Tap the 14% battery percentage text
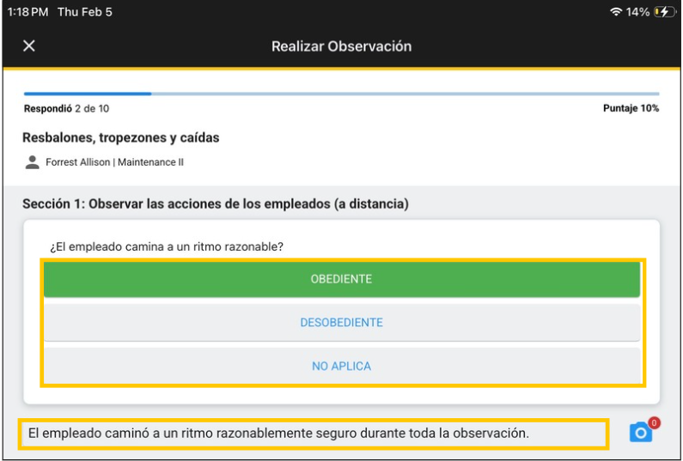The height and width of the screenshot is (461, 683). (639, 12)
